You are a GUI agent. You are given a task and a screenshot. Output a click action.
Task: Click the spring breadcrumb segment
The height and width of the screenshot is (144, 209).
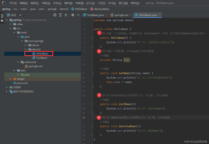pyautogui.click(x=6, y=9)
